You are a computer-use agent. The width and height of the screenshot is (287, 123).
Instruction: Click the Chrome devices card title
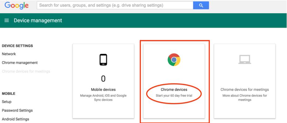coord(174,90)
